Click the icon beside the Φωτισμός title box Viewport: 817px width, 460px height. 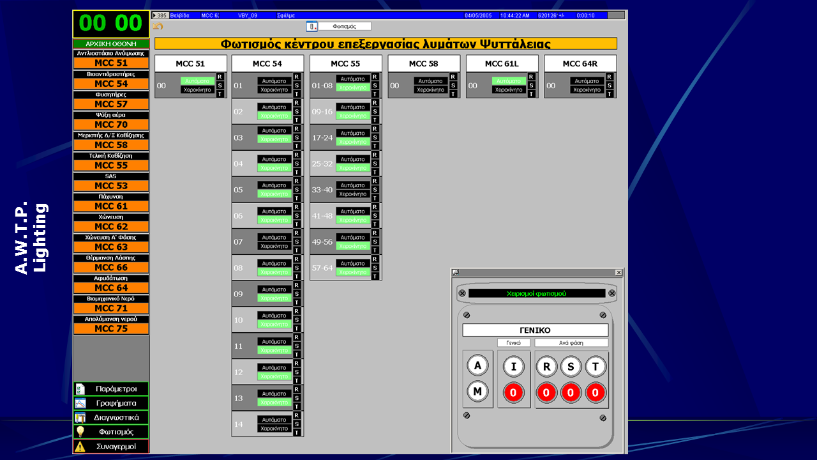click(312, 26)
